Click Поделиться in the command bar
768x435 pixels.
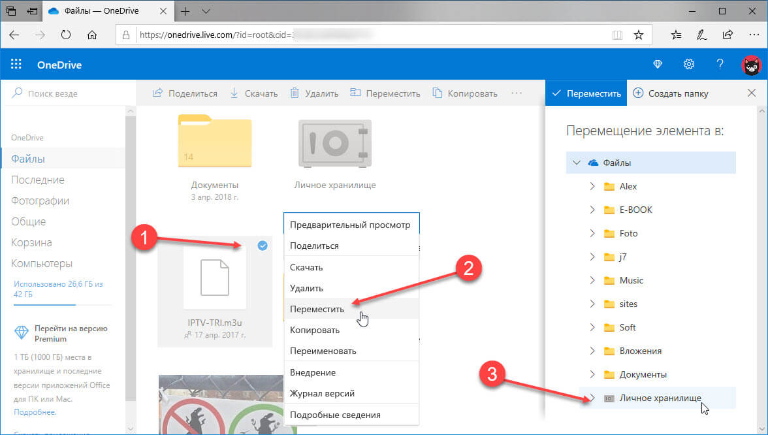click(185, 93)
